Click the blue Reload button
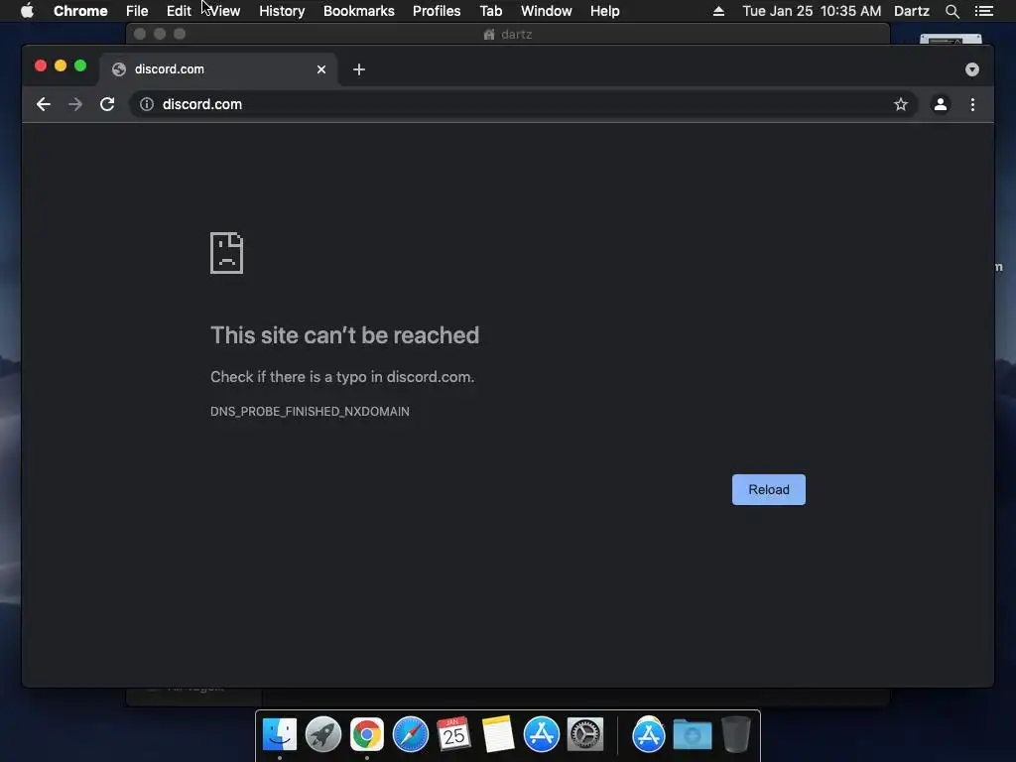The height and width of the screenshot is (762, 1016). tap(769, 489)
